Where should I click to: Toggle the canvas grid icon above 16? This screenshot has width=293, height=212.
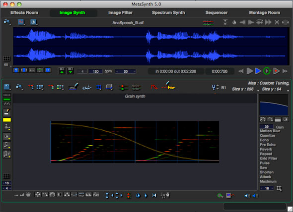6,176
